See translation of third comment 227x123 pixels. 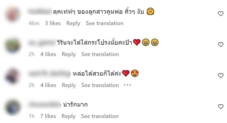(100, 85)
